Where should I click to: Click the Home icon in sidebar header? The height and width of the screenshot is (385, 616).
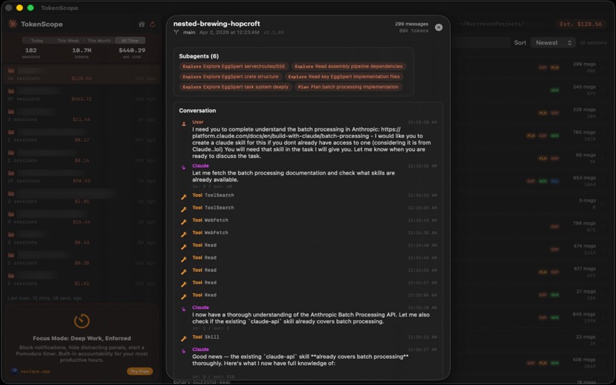click(142, 25)
